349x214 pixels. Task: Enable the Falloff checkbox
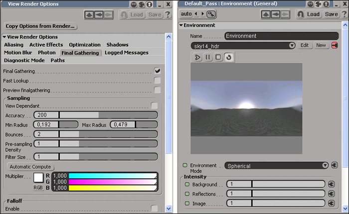pos(154,208)
